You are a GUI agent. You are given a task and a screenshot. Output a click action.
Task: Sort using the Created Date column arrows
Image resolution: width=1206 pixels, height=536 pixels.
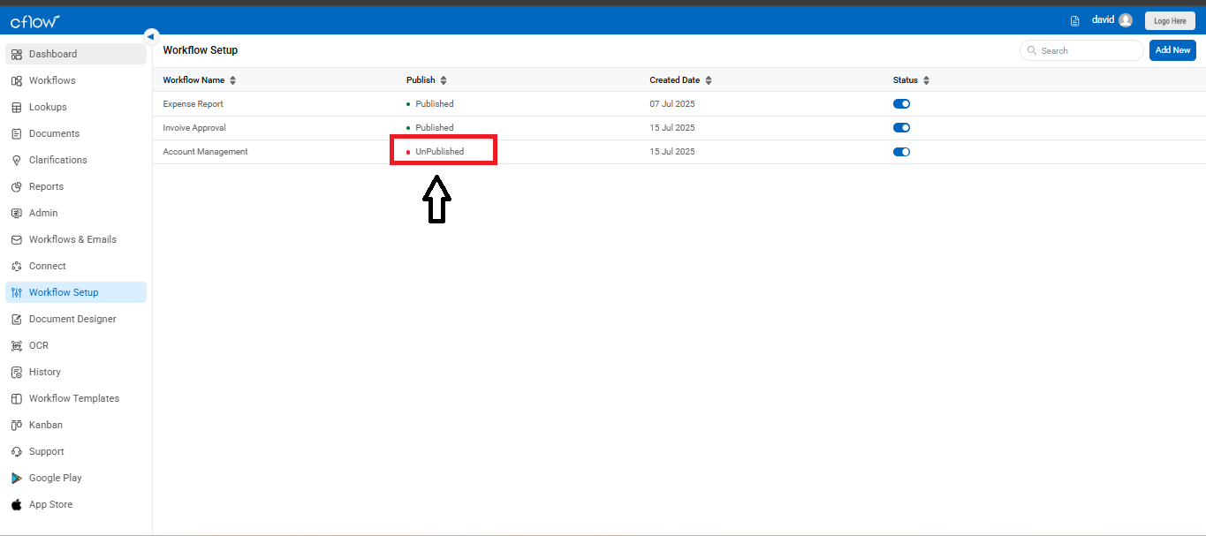pyautogui.click(x=709, y=80)
